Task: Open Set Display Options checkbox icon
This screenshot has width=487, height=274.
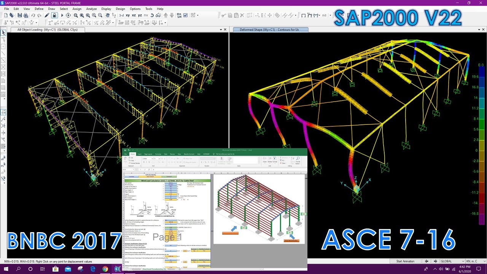Action: pos(185,15)
